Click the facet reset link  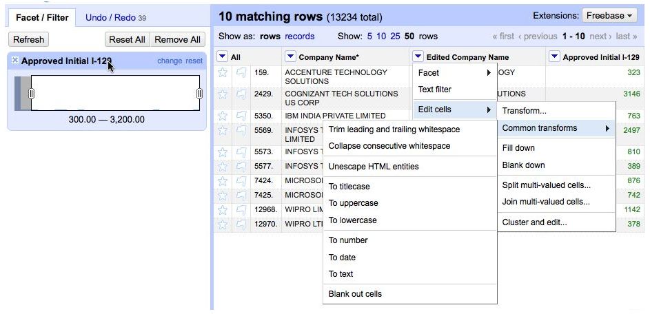[x=194, y=61]
